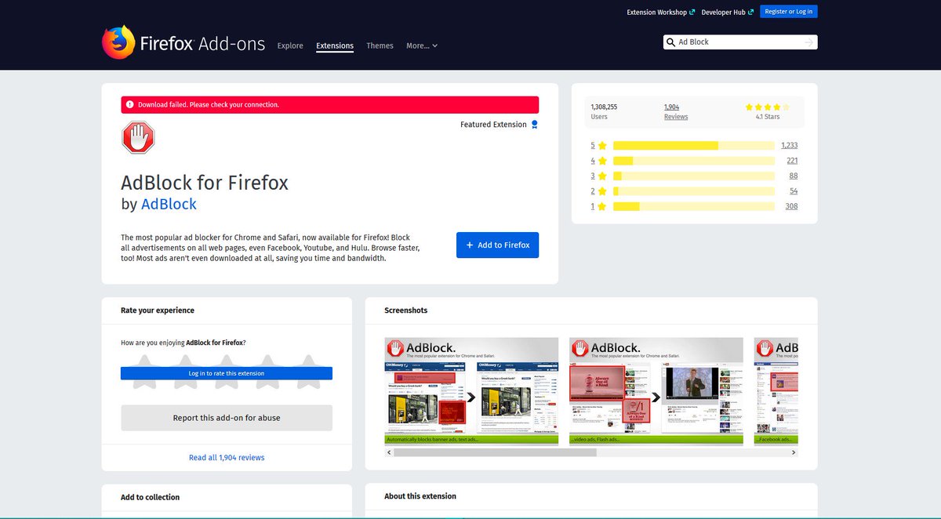Open the 88 three-star reviews count
Image resolution: width=941 pixels, height=519 pixels.
coord(794,176)
